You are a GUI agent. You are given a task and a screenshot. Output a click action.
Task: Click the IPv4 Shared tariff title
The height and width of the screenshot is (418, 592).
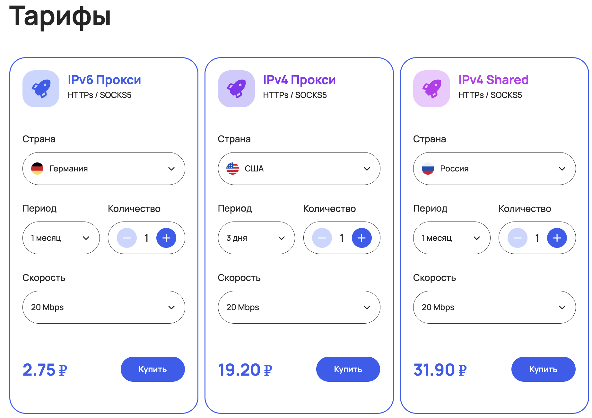click(x=493, y=80)
